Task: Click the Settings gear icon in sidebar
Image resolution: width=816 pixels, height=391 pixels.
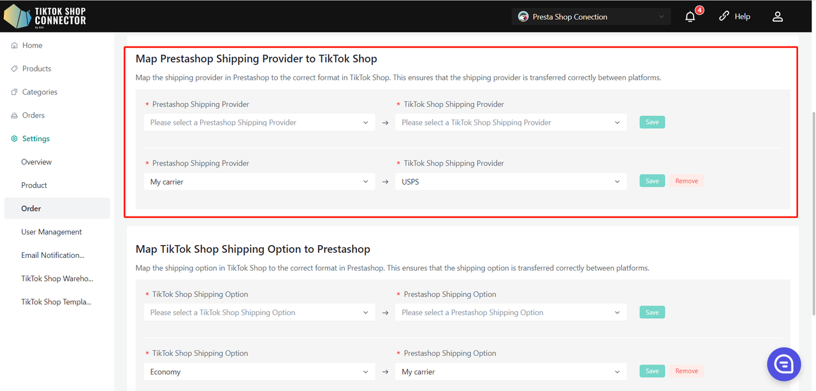Action: tap(15, 139)
